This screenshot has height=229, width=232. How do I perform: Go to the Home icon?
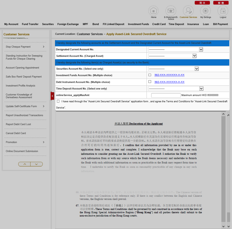[x=153, y=11]
